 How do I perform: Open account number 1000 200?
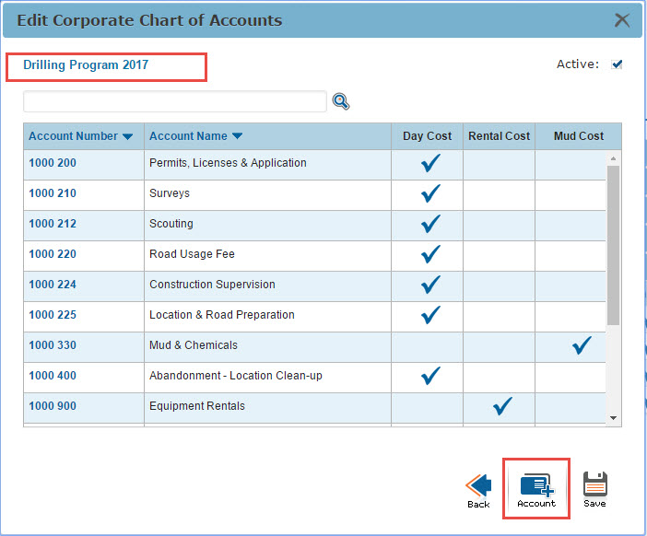click(x=53, y=163)
